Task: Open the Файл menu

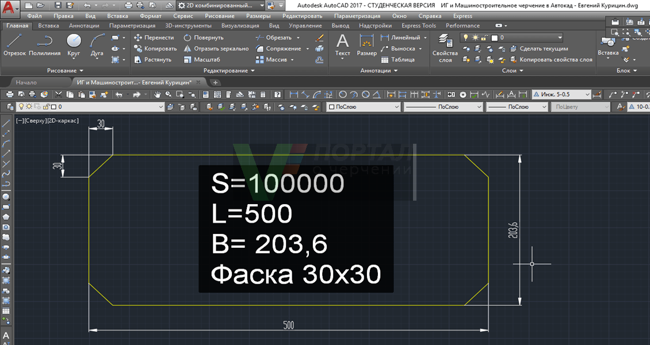Action: coord(35,16)
